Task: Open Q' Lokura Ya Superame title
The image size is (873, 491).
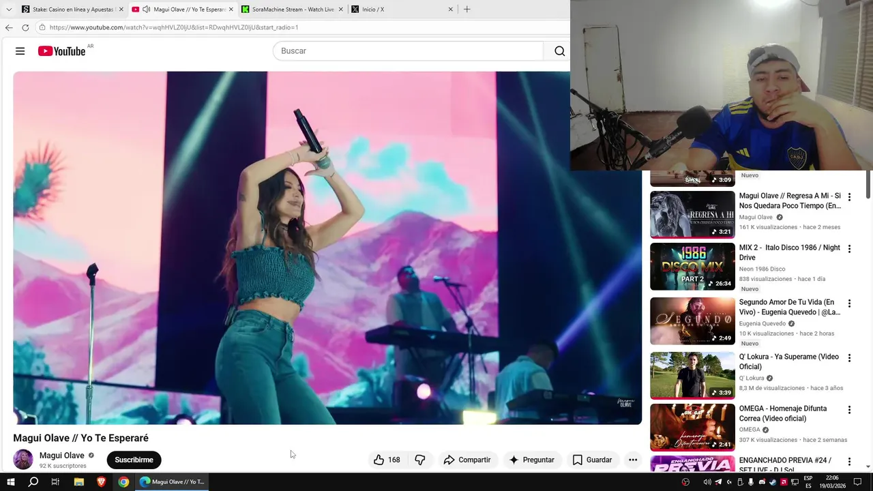Action: click(789, 361)
